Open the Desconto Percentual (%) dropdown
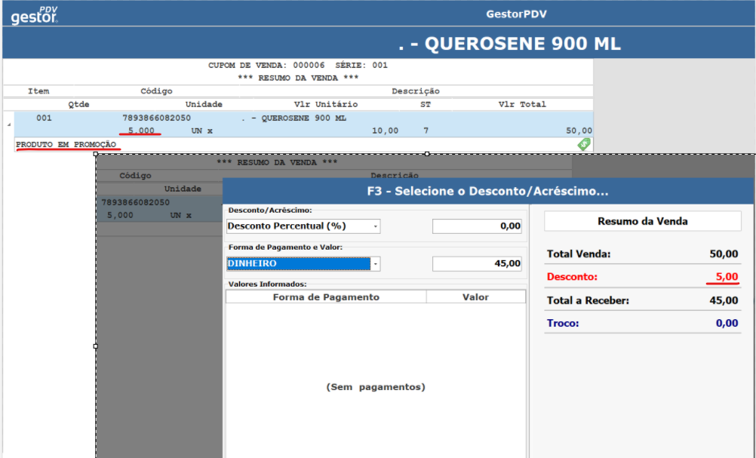756x458 pixels. coord(375,226)
